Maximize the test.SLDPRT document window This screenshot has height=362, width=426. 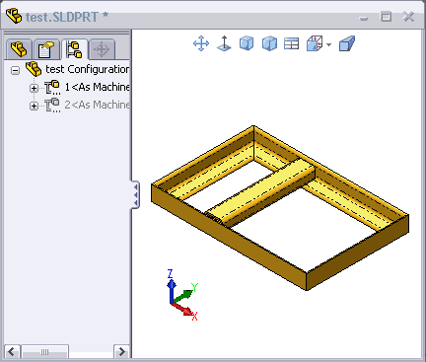point(386,17)
